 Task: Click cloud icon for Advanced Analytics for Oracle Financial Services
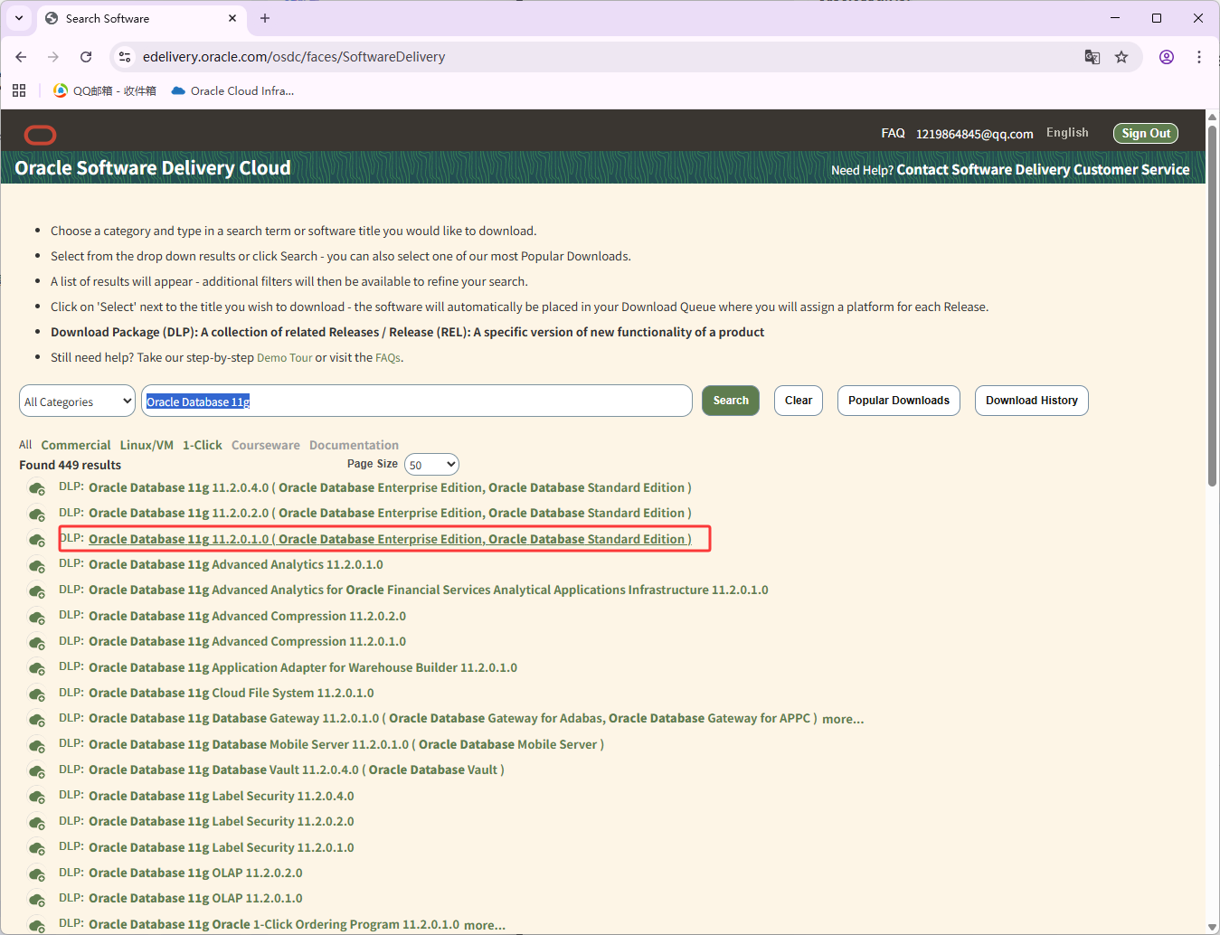click(x=37, y=590)
